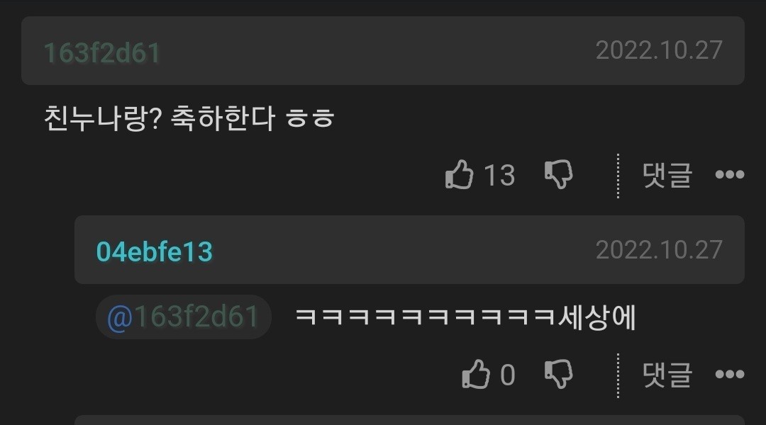Tap the partially visible comment header at bottom
The height and width of the screenshot is (425, 766).
[x=409, y=420]
